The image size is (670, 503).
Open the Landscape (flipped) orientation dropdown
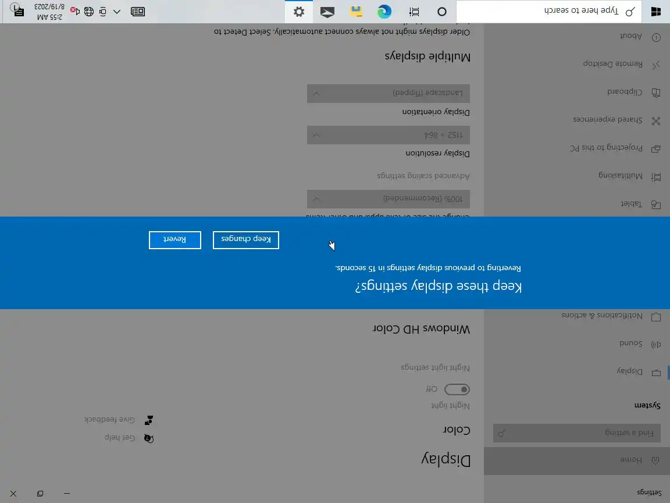[x=388, y=93]
